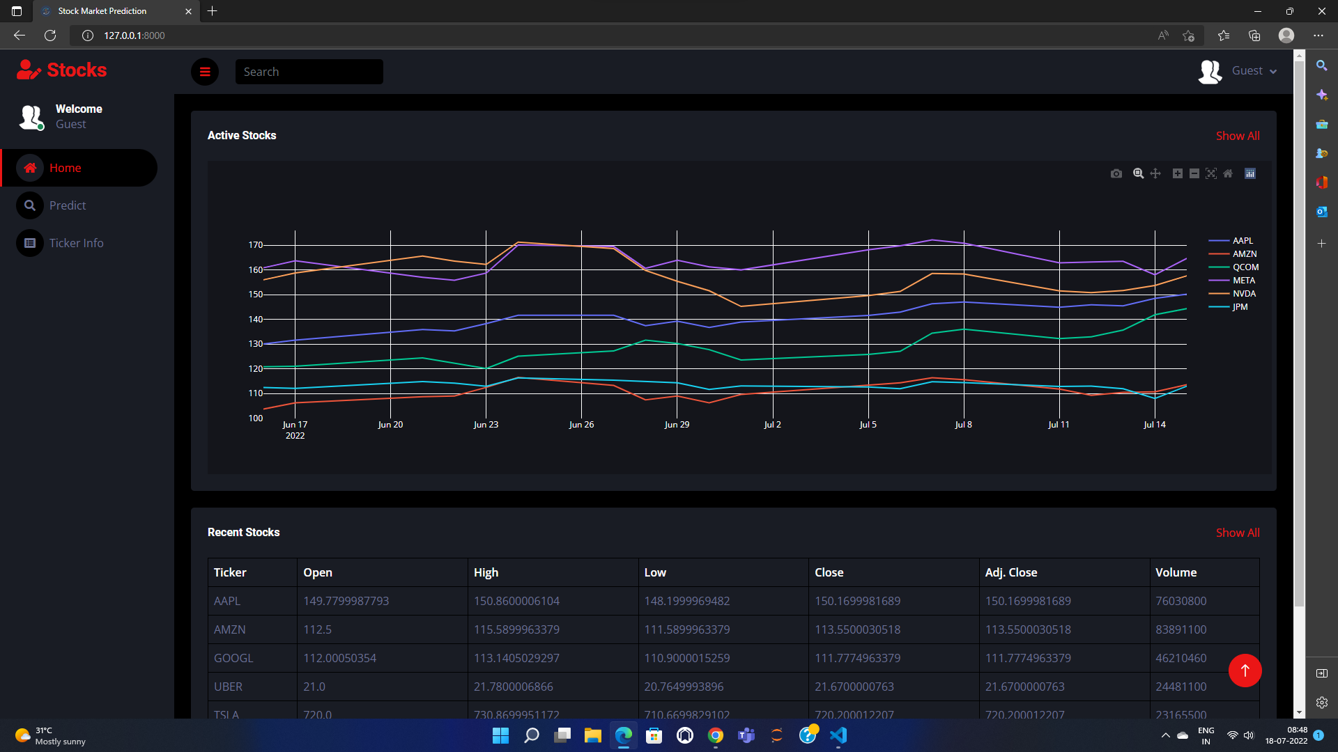The width and height of the screenshot is (1338, 752).
Task: Open the Stocks logo in the top left
Action: [61, 70]
